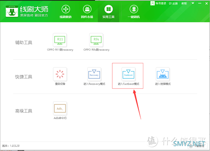Click the 辅助工具 section label
Viewport: 210px width, 151px height.
click(x=24, y=42)
